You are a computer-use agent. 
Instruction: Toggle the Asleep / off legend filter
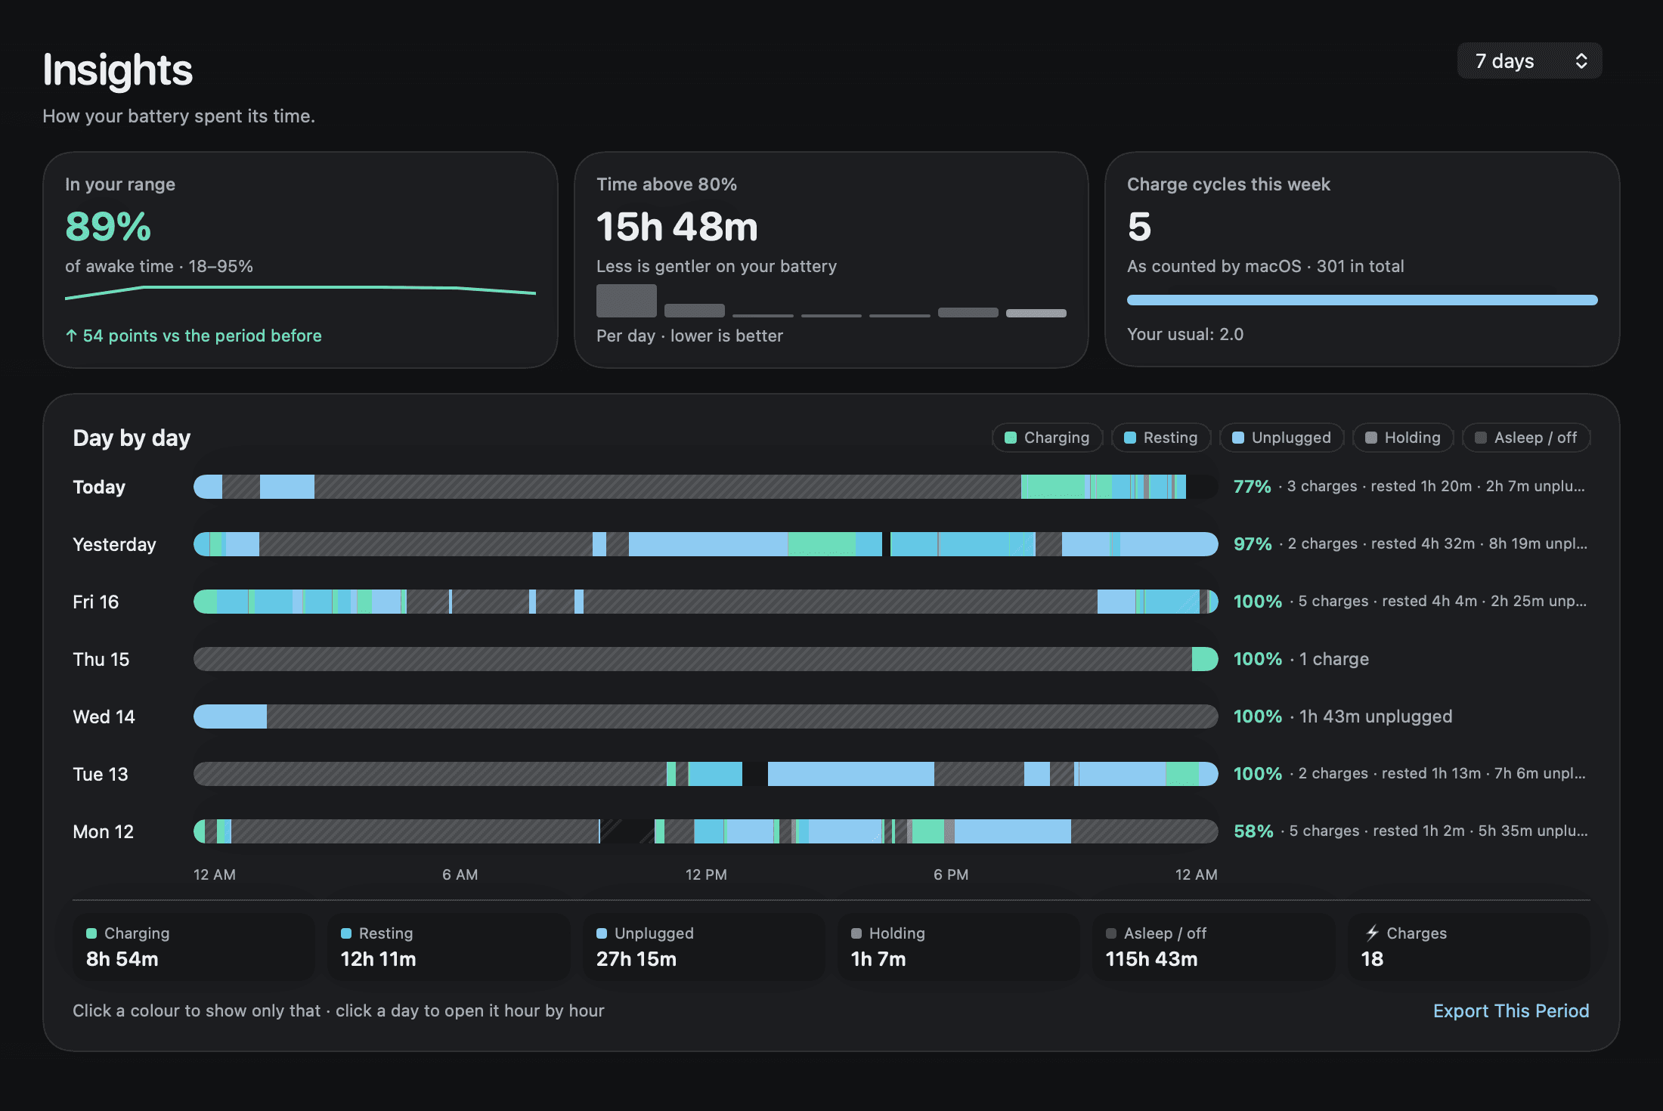click(1526, 438)
